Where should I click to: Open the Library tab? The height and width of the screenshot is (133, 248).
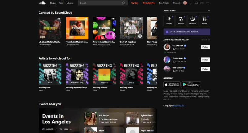click(70, 3)
